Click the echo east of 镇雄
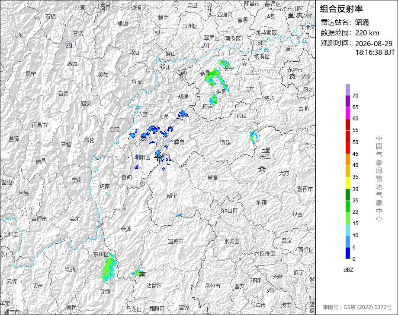This screenshot has height=315, width=398. [253, 137]
